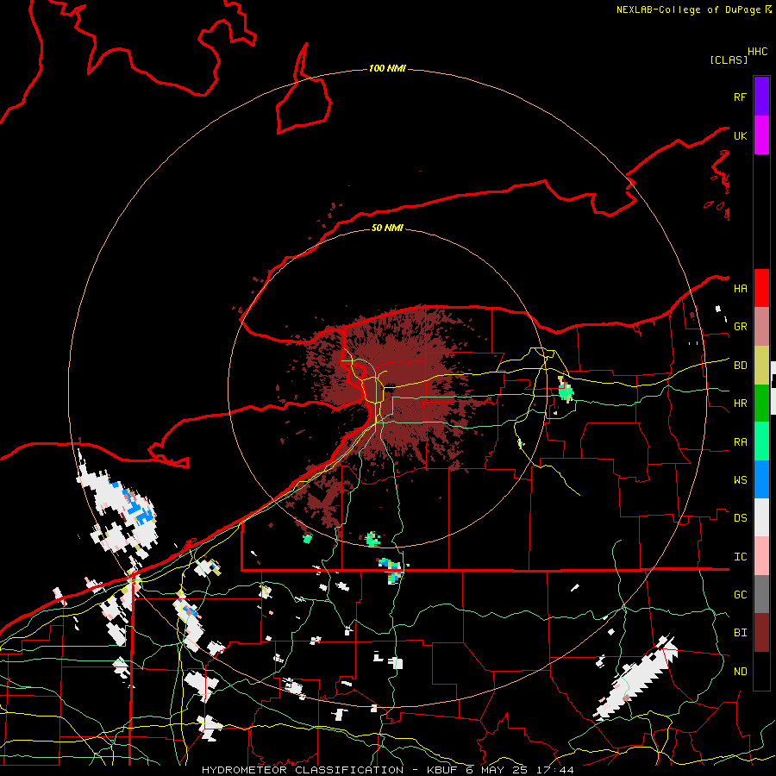
Task: Pick the mint green RA legend swatch
Action: 761,441
